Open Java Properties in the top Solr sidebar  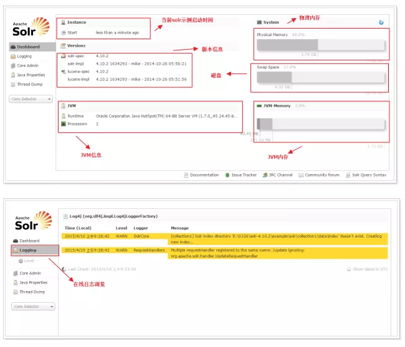point(31,75)
